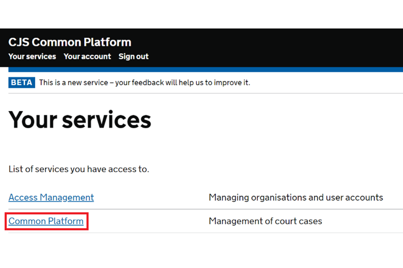Click the Management of court cases description
Viewport: 403px width, 268px height.
[x=265, y=221]
